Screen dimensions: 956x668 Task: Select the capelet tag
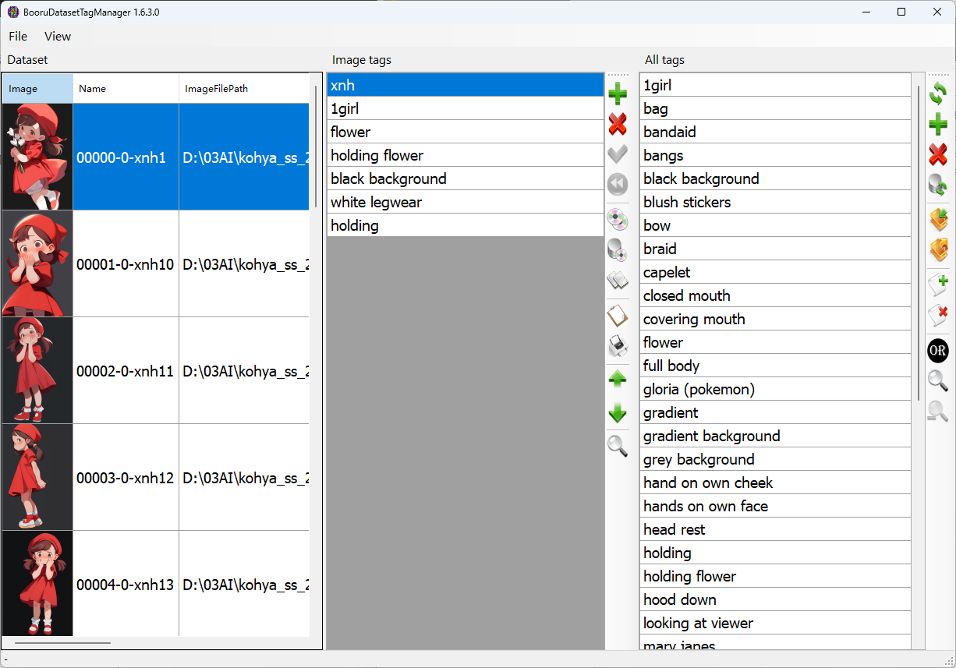(776, 272)
